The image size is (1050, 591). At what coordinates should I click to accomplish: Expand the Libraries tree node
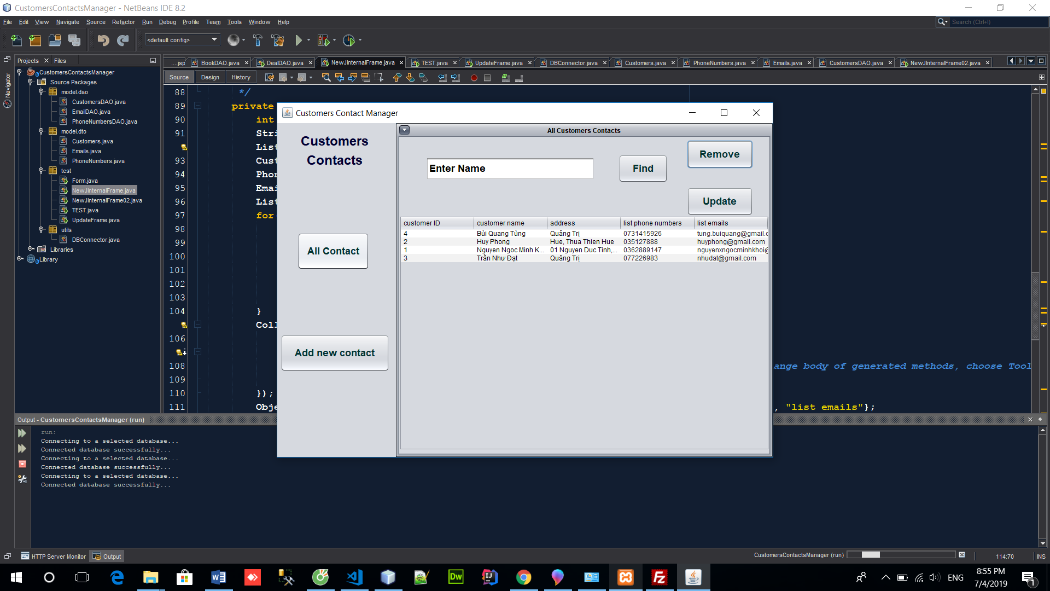point(31,249)
